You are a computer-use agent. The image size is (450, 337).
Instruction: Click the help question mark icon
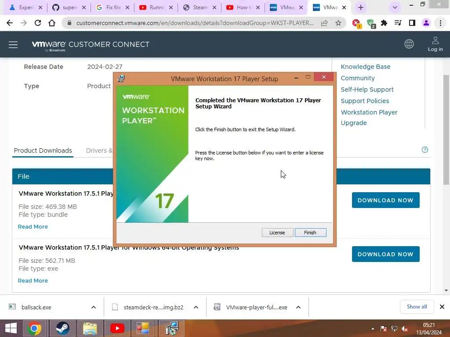tap(425, 150)
